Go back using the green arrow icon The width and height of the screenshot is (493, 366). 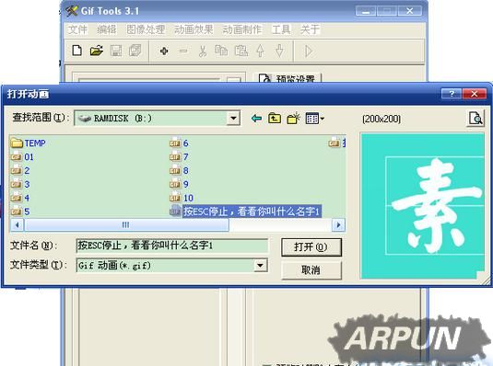coord(256,119)
